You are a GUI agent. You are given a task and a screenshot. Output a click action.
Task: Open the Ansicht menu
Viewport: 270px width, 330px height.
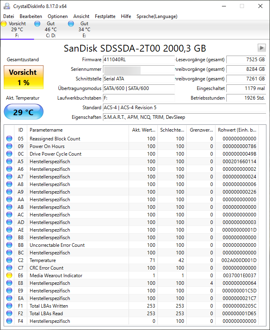pyautogui.click(x=81, y=16)
